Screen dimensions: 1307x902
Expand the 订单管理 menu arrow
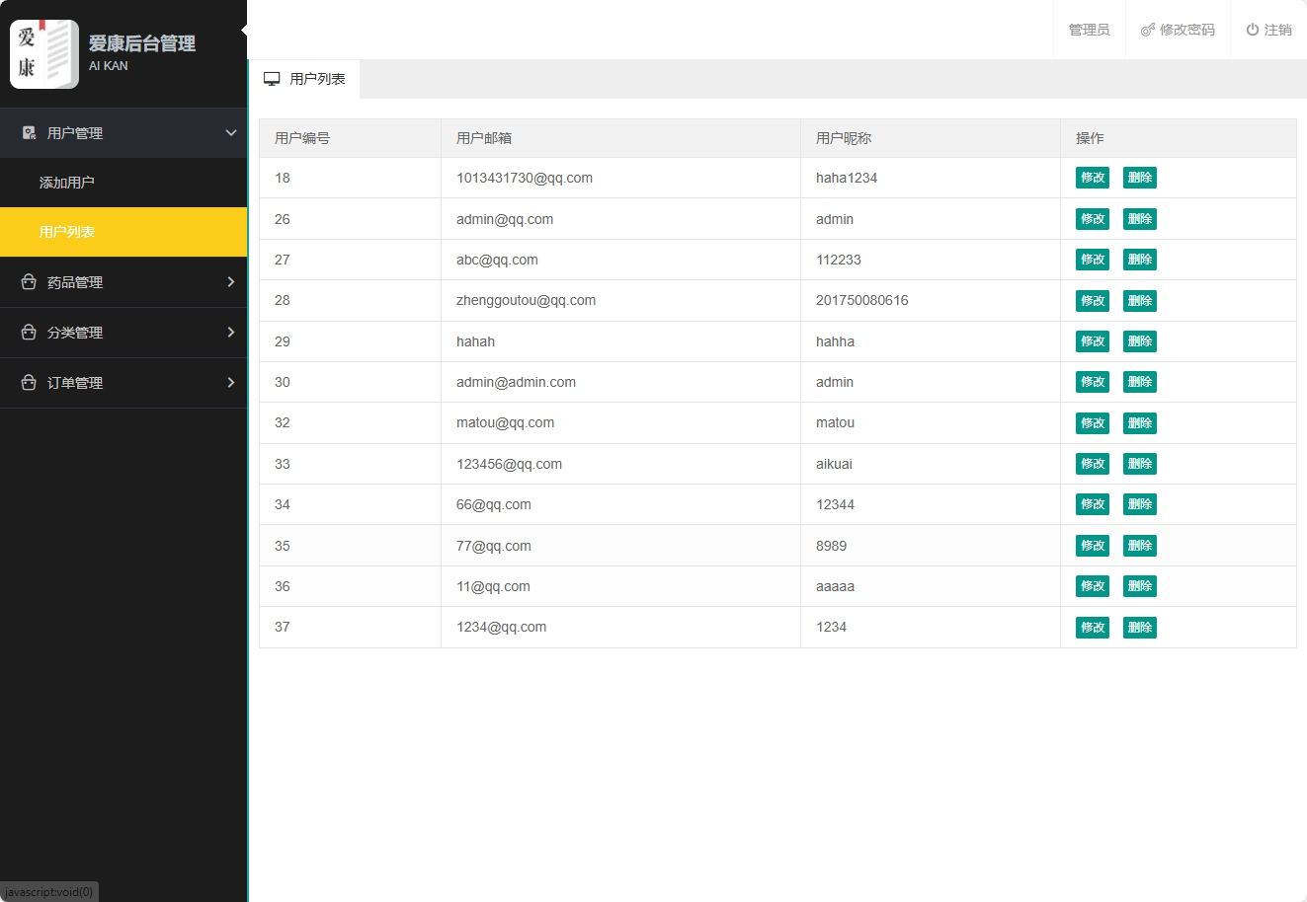coord(231,383)
